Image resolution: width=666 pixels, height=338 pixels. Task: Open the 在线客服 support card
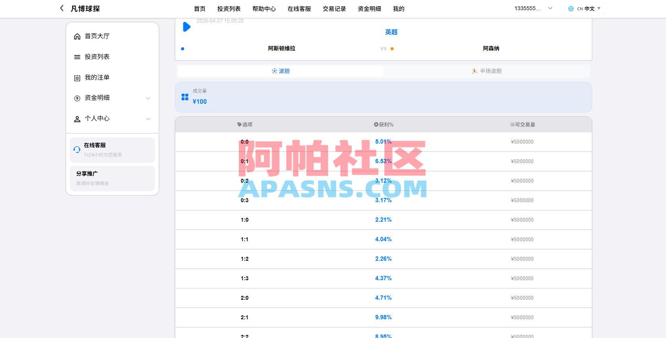click(x=112, y=150)
